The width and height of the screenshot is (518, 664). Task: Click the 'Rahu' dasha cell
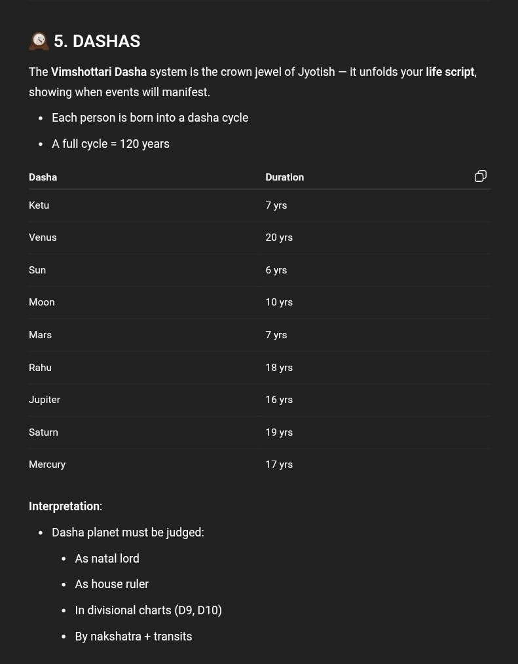tap(40, 368)
